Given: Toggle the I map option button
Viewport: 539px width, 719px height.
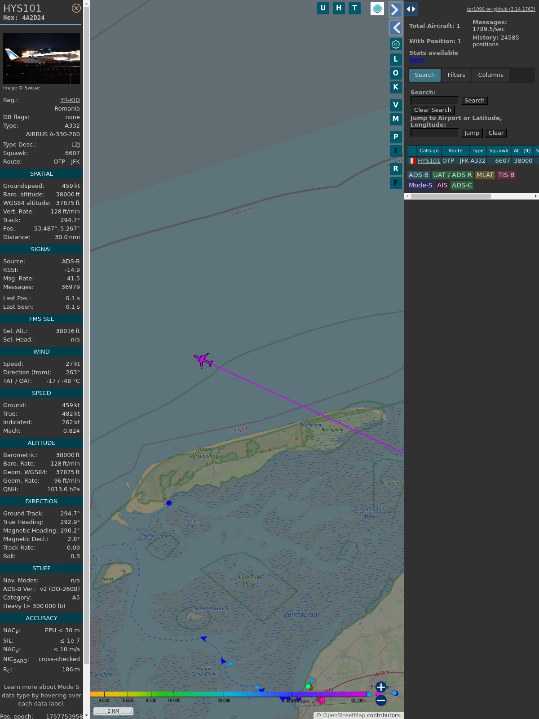Looking at the screenshot, I should [x=396, y=151].
